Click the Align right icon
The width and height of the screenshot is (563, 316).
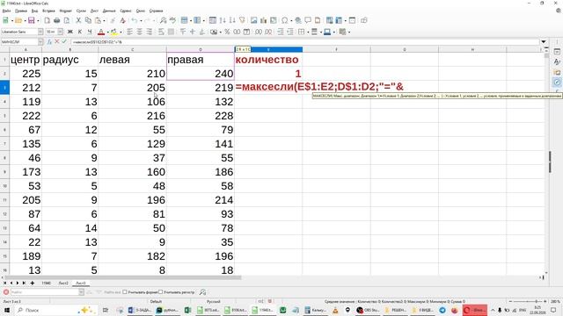click(149, 32)
